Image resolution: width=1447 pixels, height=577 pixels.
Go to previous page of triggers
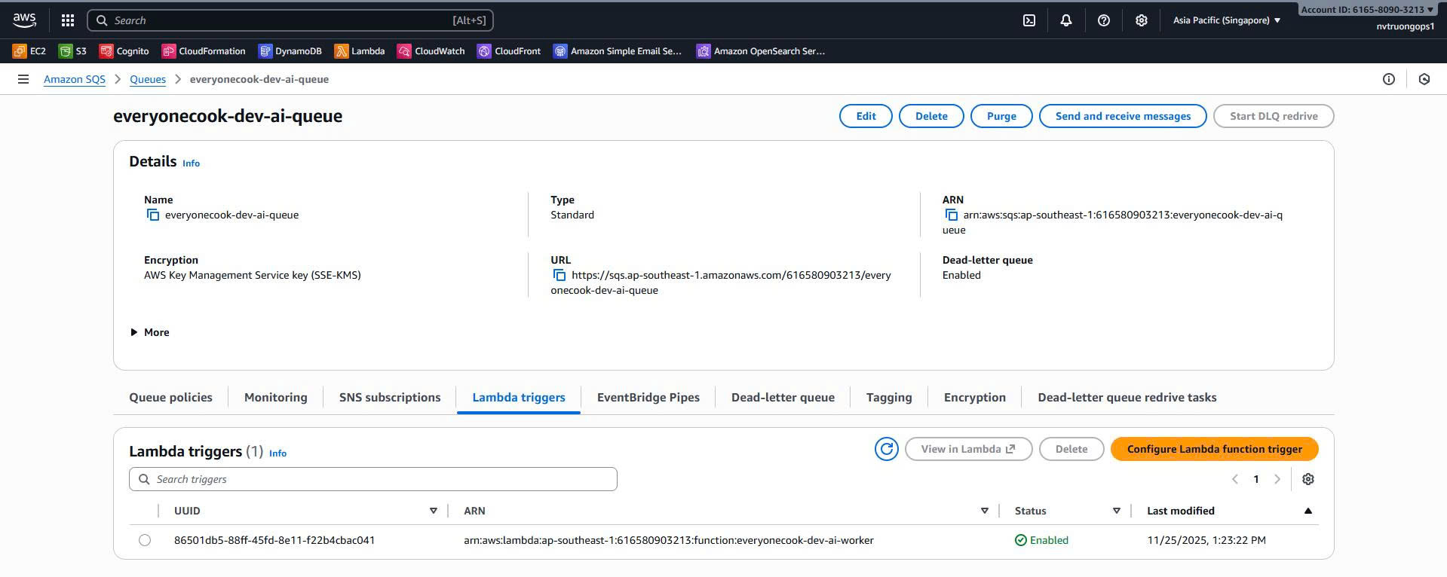click(x=1235, y=479)
